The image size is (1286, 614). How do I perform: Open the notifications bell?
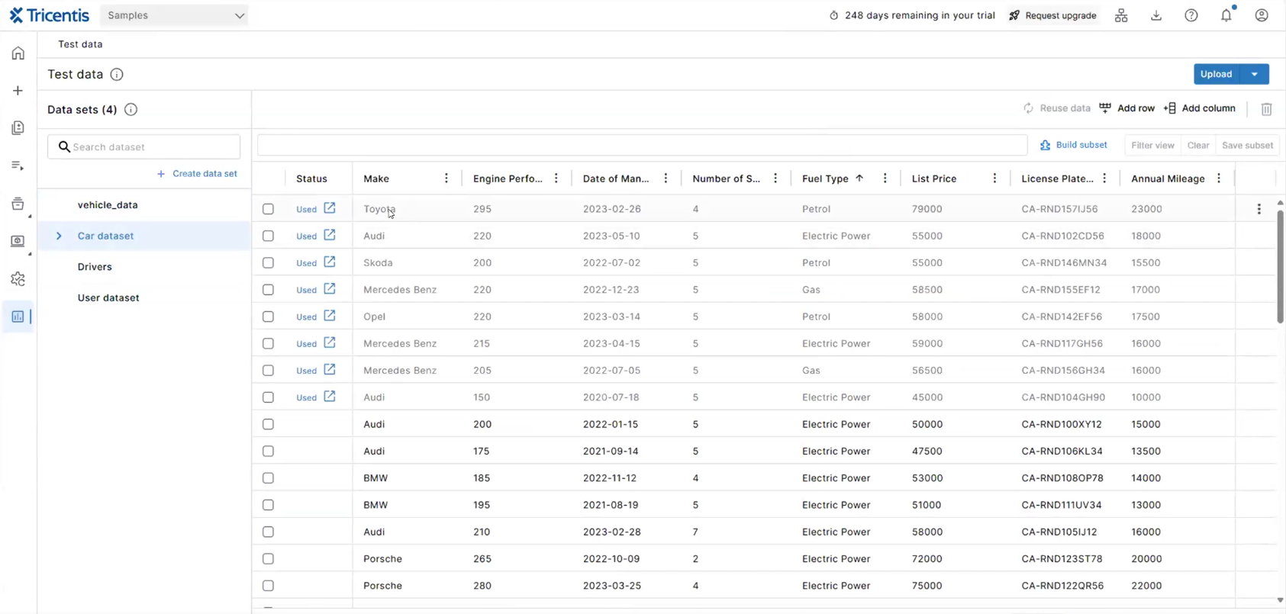point(1226,15)
